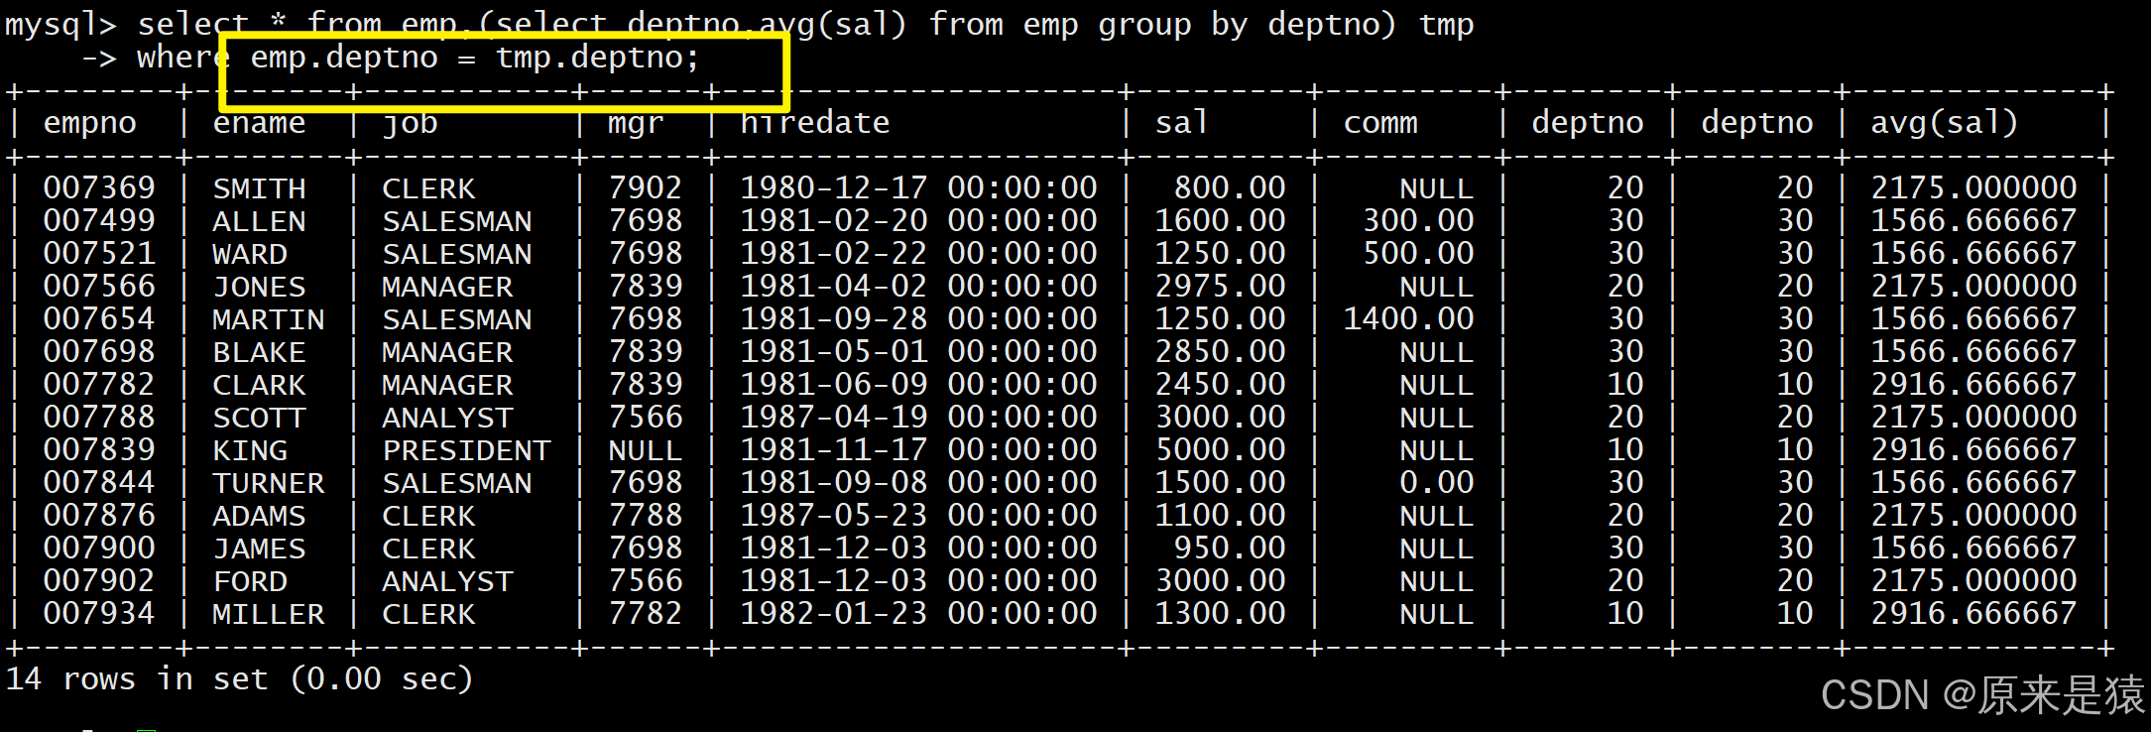2151x732 pixels.
Task: Select employee name WARD
Action: (250, 254)
